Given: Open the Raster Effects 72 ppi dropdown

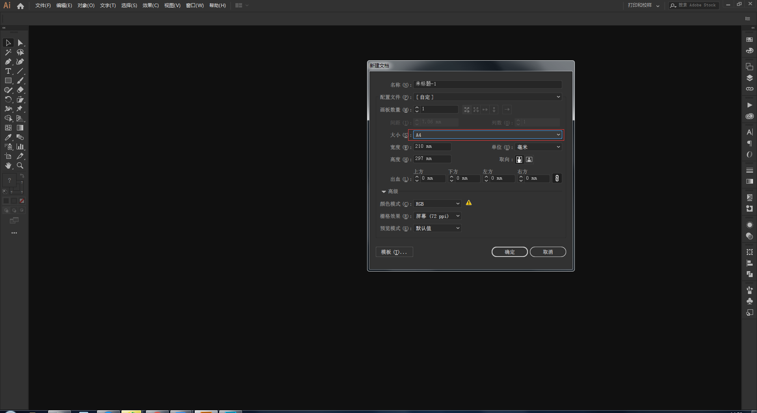Looking at the screenshot, I should coord(437,216).
